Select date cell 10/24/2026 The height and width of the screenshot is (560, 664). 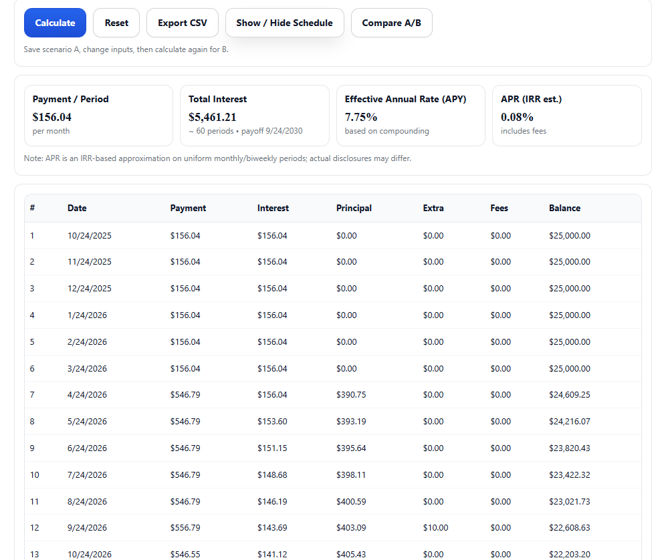[90, 554]
